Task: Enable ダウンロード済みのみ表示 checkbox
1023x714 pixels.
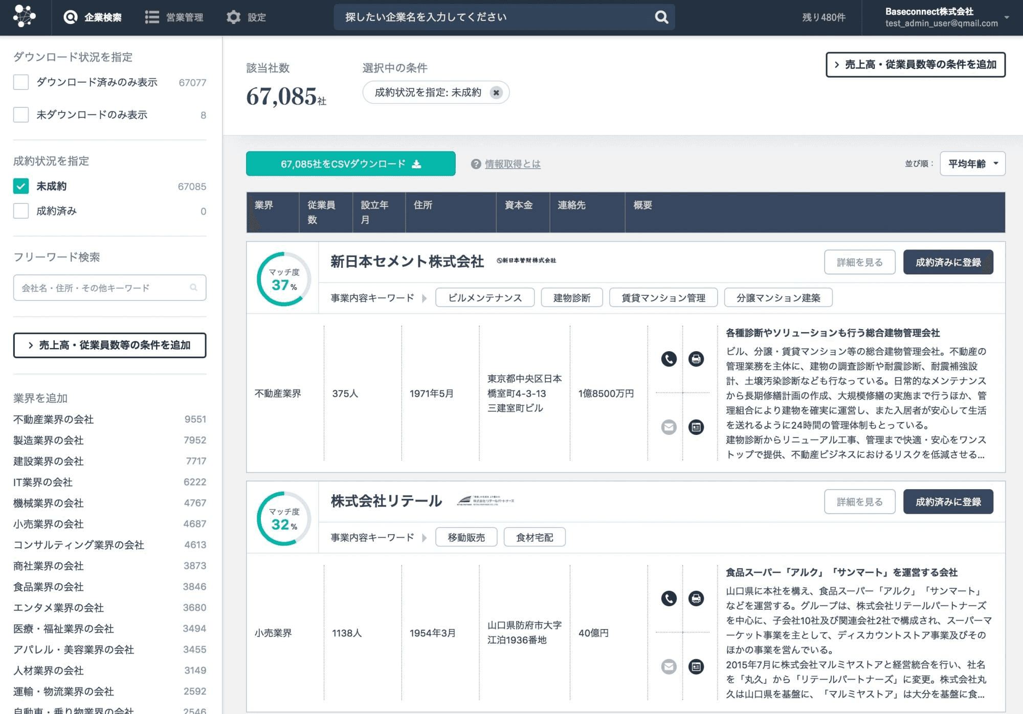Action: 21,82
